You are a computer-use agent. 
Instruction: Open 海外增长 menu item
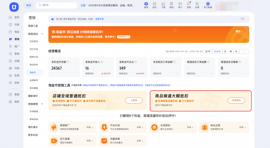pyautogui.click(x=33, y=127)
